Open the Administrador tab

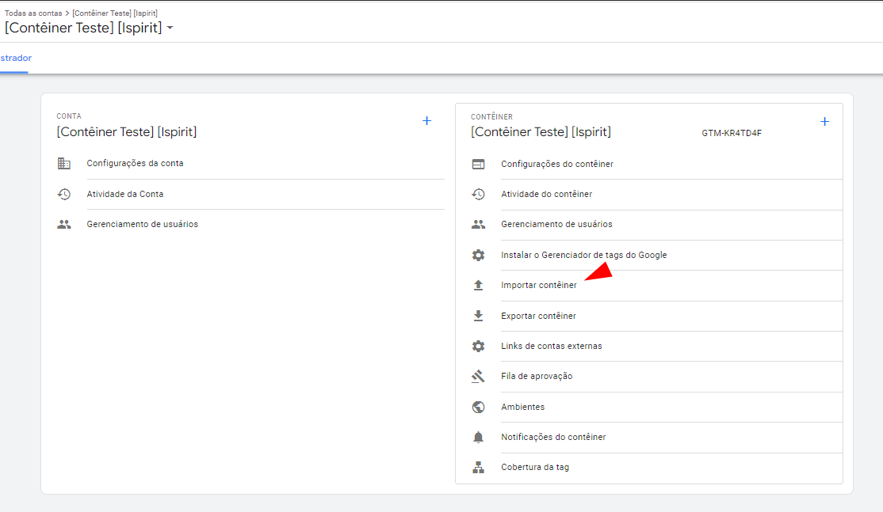pyautogui.click(x=15, y=58)
